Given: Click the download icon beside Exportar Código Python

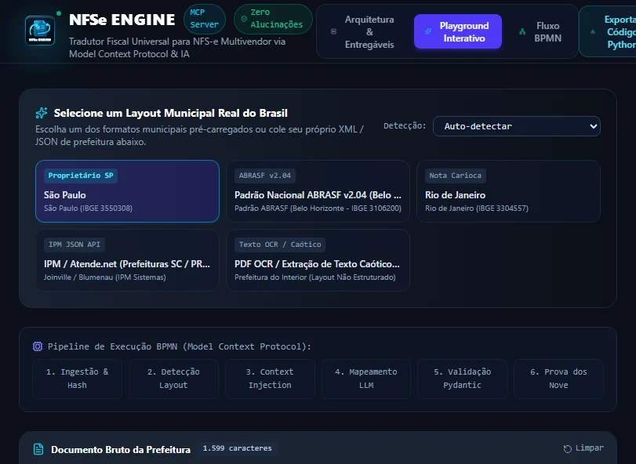Looking at the screenshot, I should click(593, 31).
